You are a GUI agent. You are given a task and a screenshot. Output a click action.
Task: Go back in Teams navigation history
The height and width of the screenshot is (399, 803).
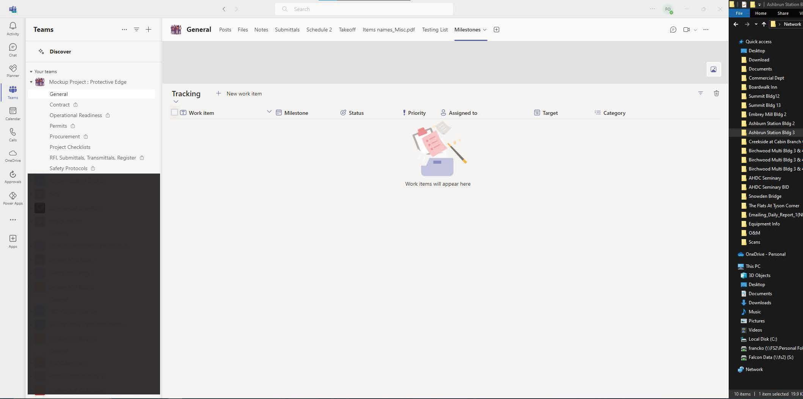pyautogui.click(x=224, y=9)
